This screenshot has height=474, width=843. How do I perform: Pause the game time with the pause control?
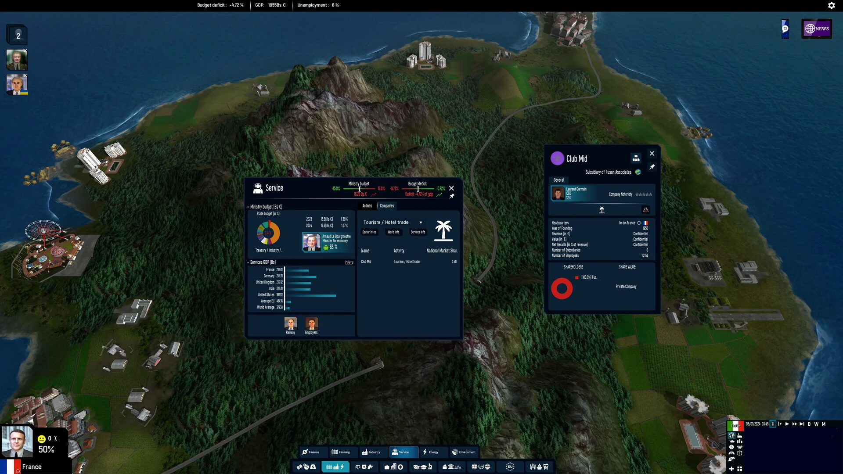[773, 424]
